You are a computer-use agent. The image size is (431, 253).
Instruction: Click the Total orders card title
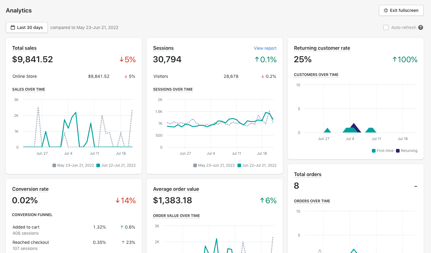tap(308, 174)
